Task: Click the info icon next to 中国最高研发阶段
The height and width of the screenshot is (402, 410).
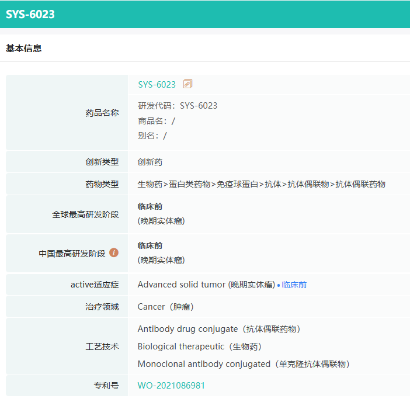Action: point(114,252)
